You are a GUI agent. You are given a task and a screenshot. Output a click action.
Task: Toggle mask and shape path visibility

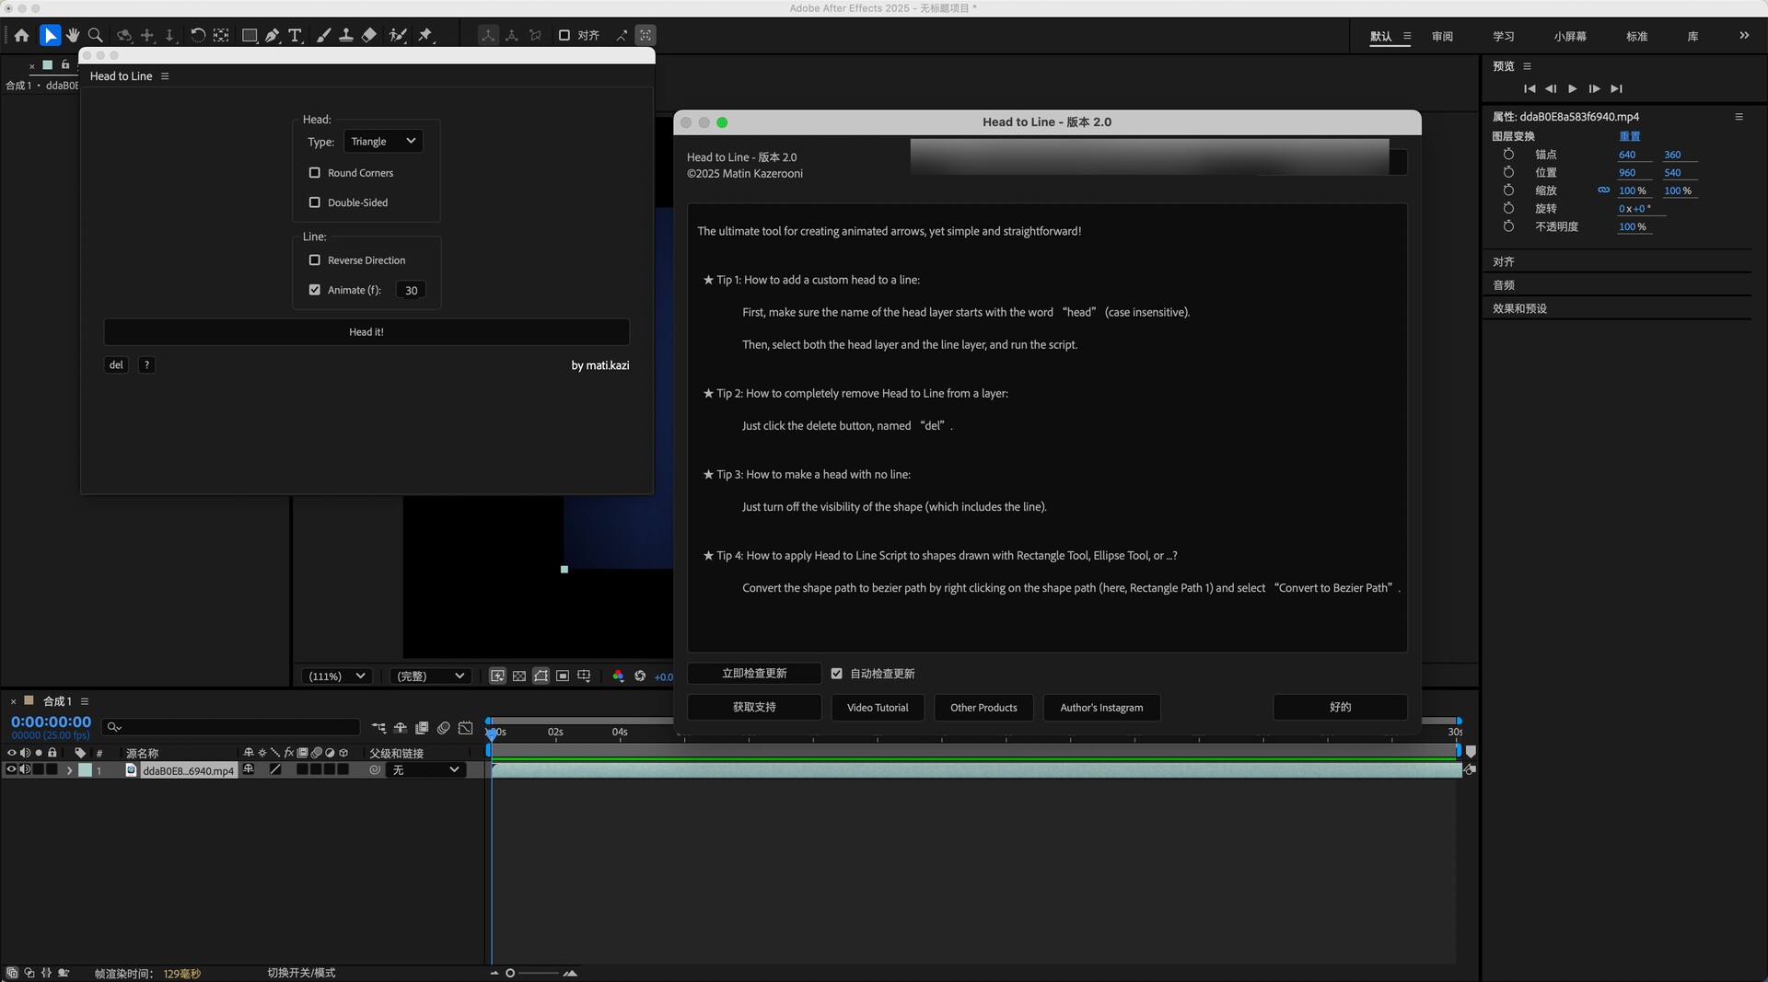[541, 676]
